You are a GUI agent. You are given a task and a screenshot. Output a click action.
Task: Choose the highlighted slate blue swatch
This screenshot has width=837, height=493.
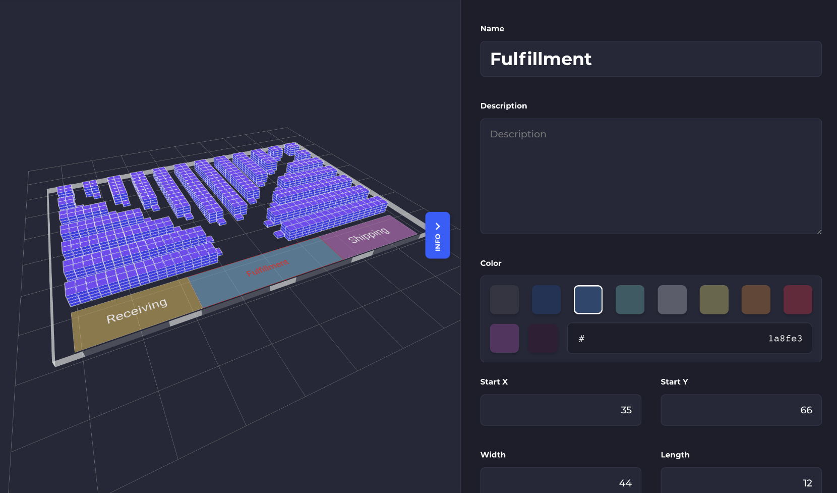click(588, 300)
